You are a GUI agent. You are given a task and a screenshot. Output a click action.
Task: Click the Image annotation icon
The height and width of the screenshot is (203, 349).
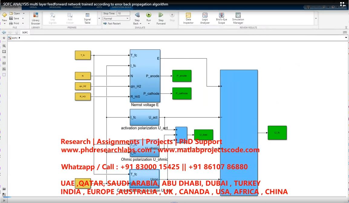point(4,69)
